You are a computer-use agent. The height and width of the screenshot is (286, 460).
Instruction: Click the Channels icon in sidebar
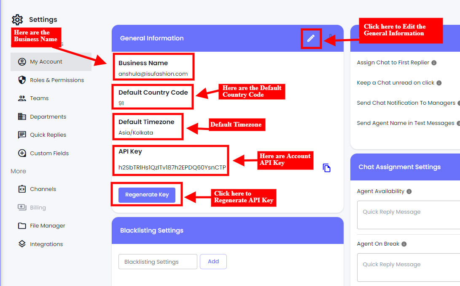(22, 189)
